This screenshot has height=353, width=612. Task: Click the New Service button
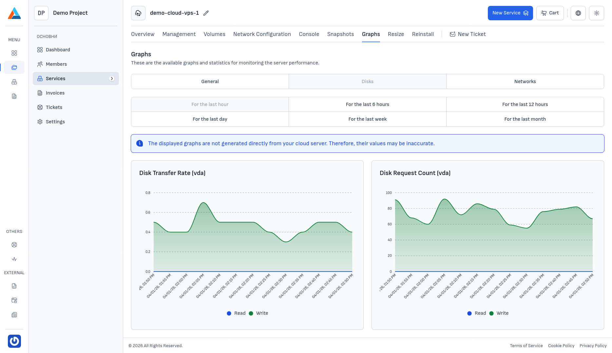[510, 13]
